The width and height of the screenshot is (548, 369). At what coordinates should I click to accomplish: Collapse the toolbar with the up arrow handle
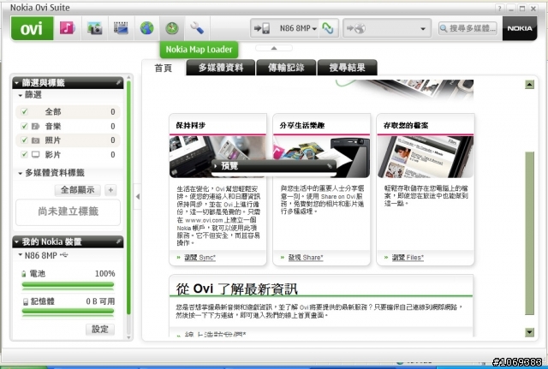click(274, 48)
